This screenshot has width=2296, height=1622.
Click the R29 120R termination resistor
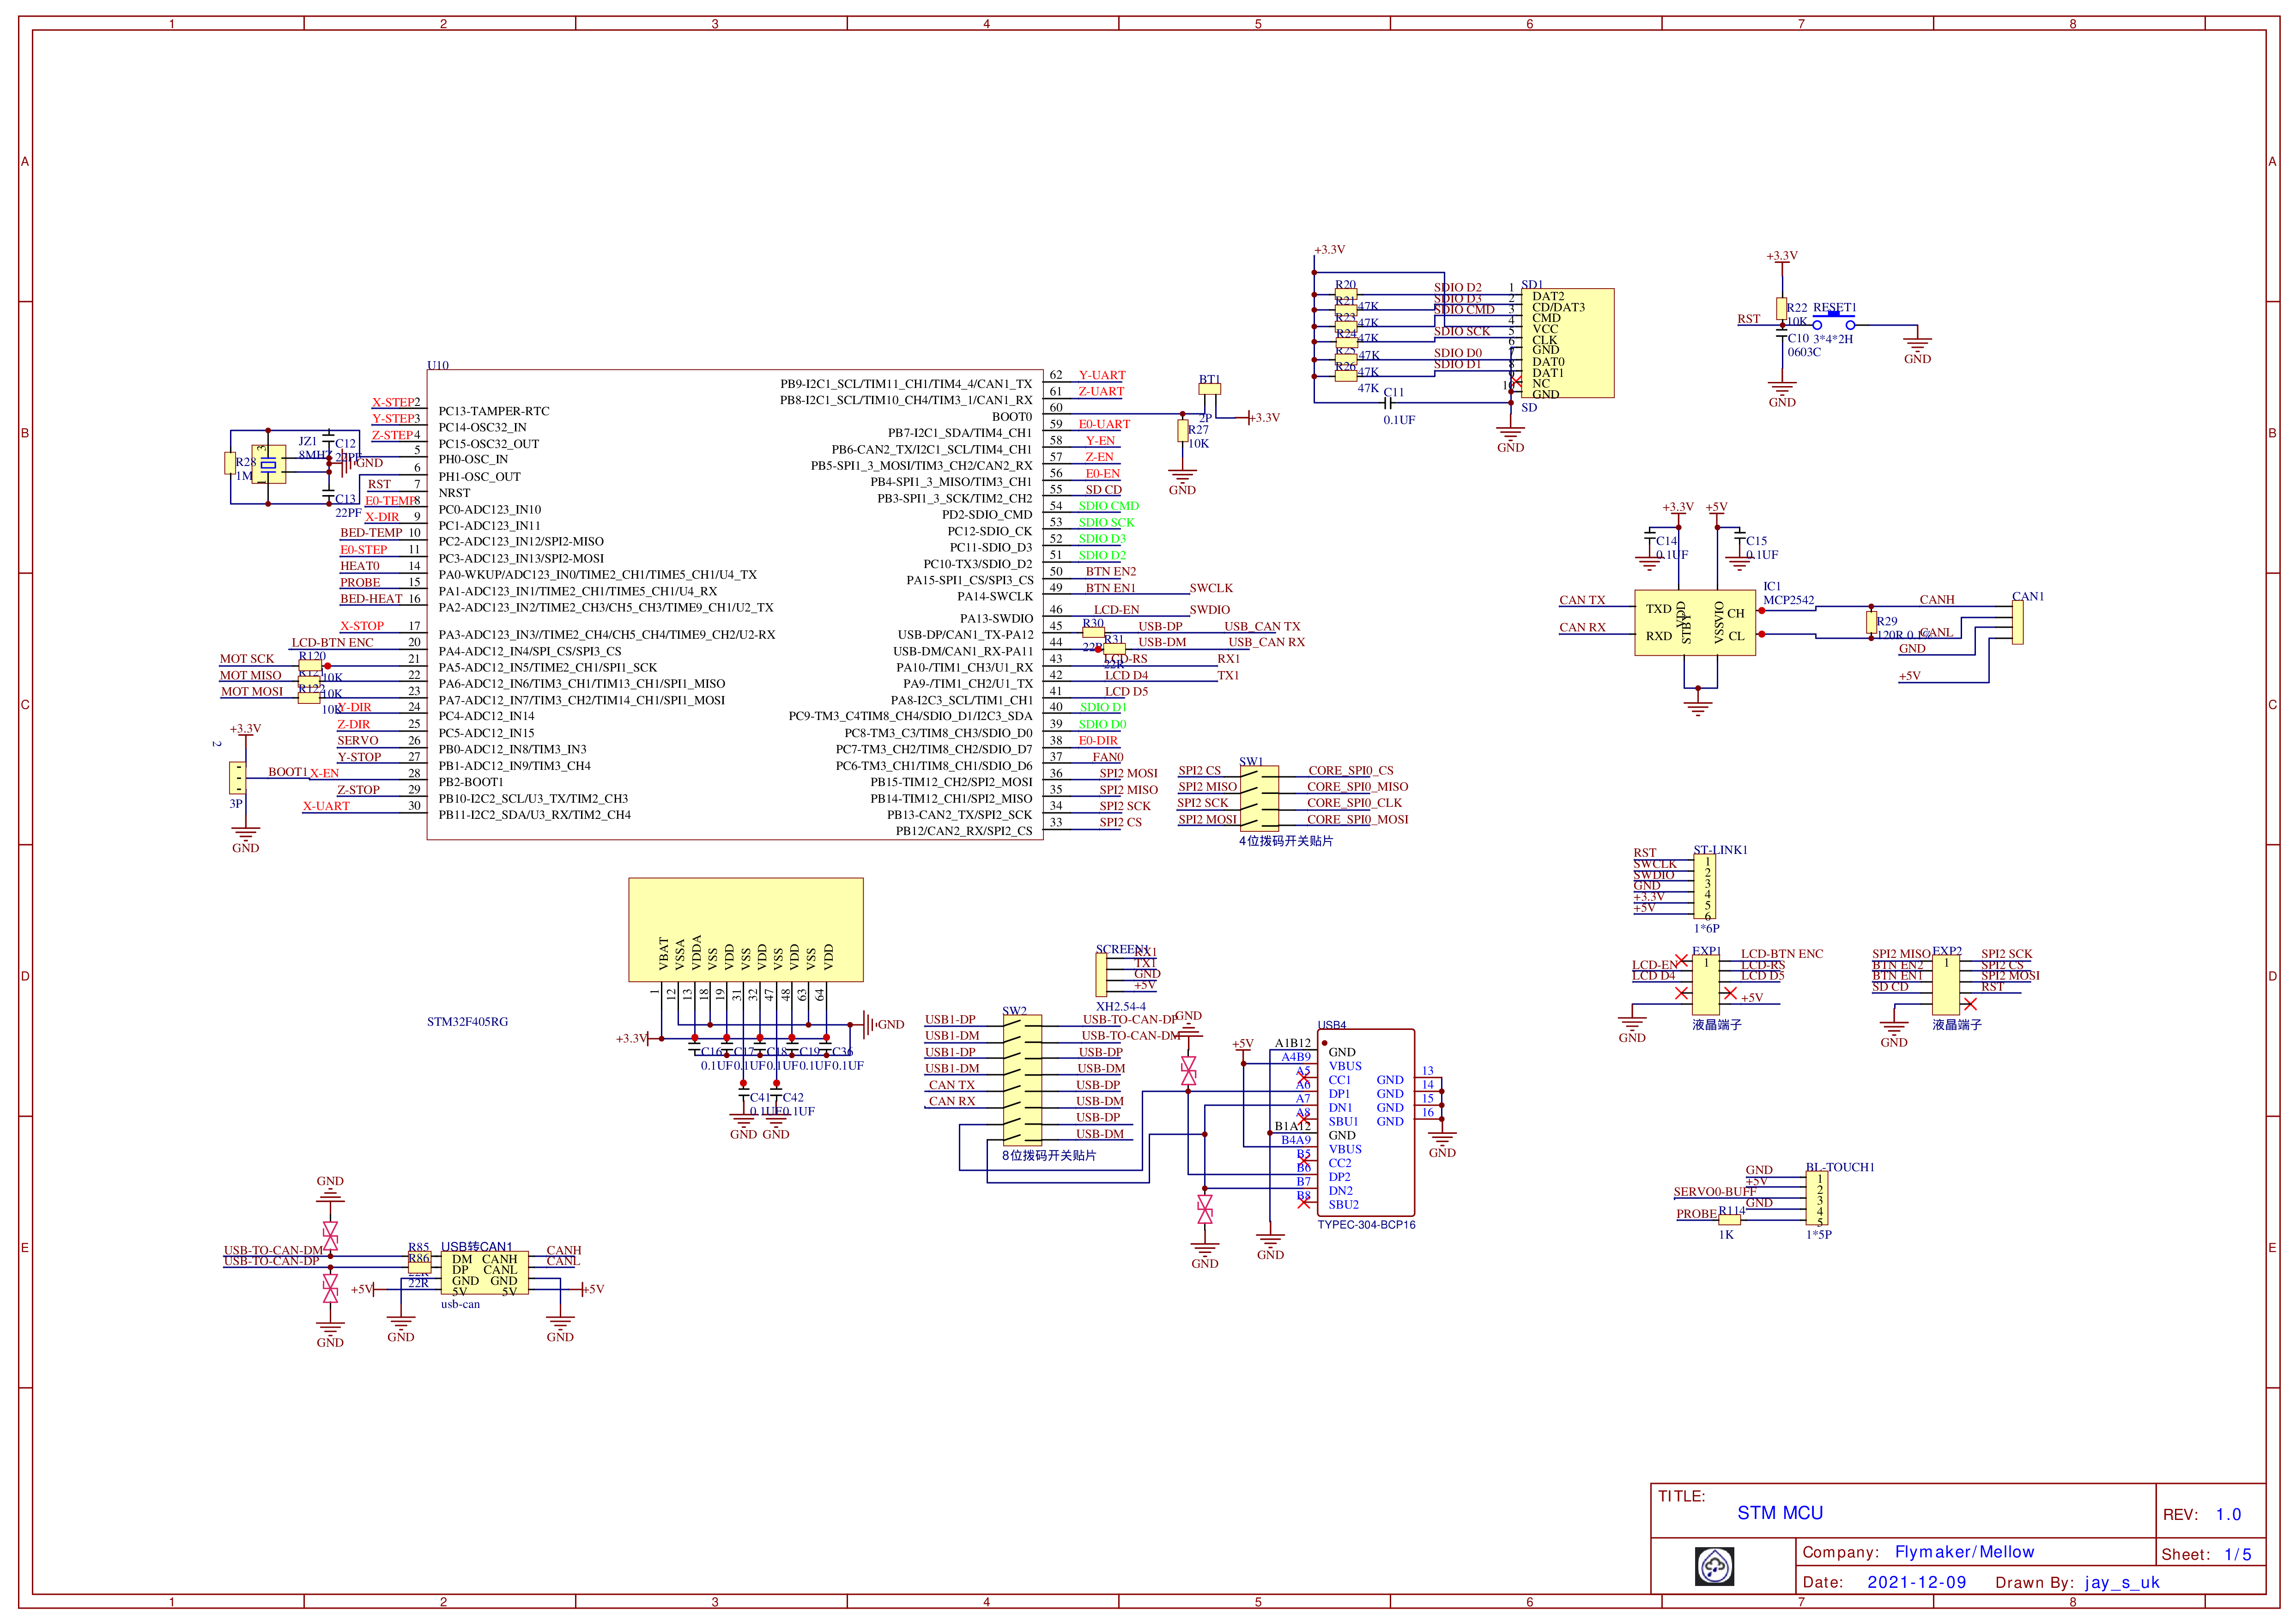pyautogui.click(x=1871, y=623)
